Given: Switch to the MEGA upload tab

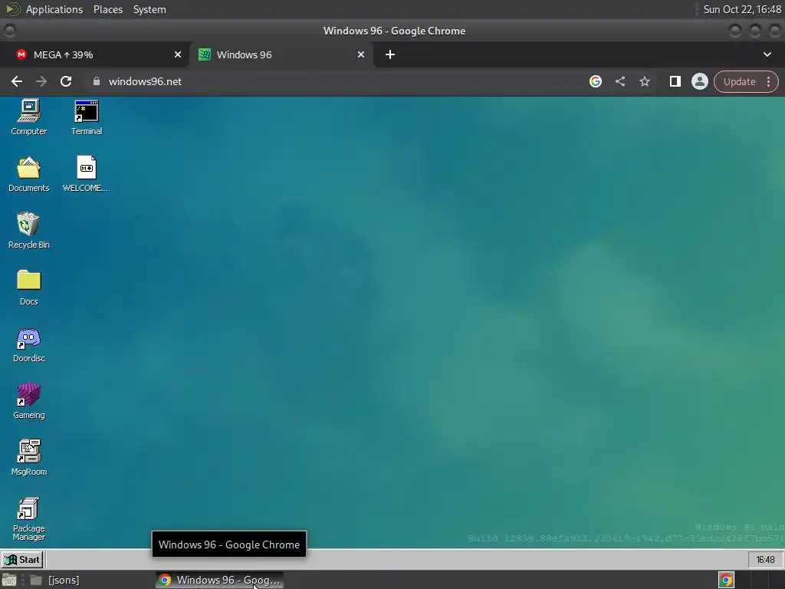Looking at the screenshot, I should (x=94, y=54).
